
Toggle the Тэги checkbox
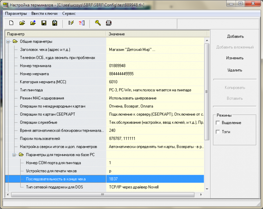(218, 132)
